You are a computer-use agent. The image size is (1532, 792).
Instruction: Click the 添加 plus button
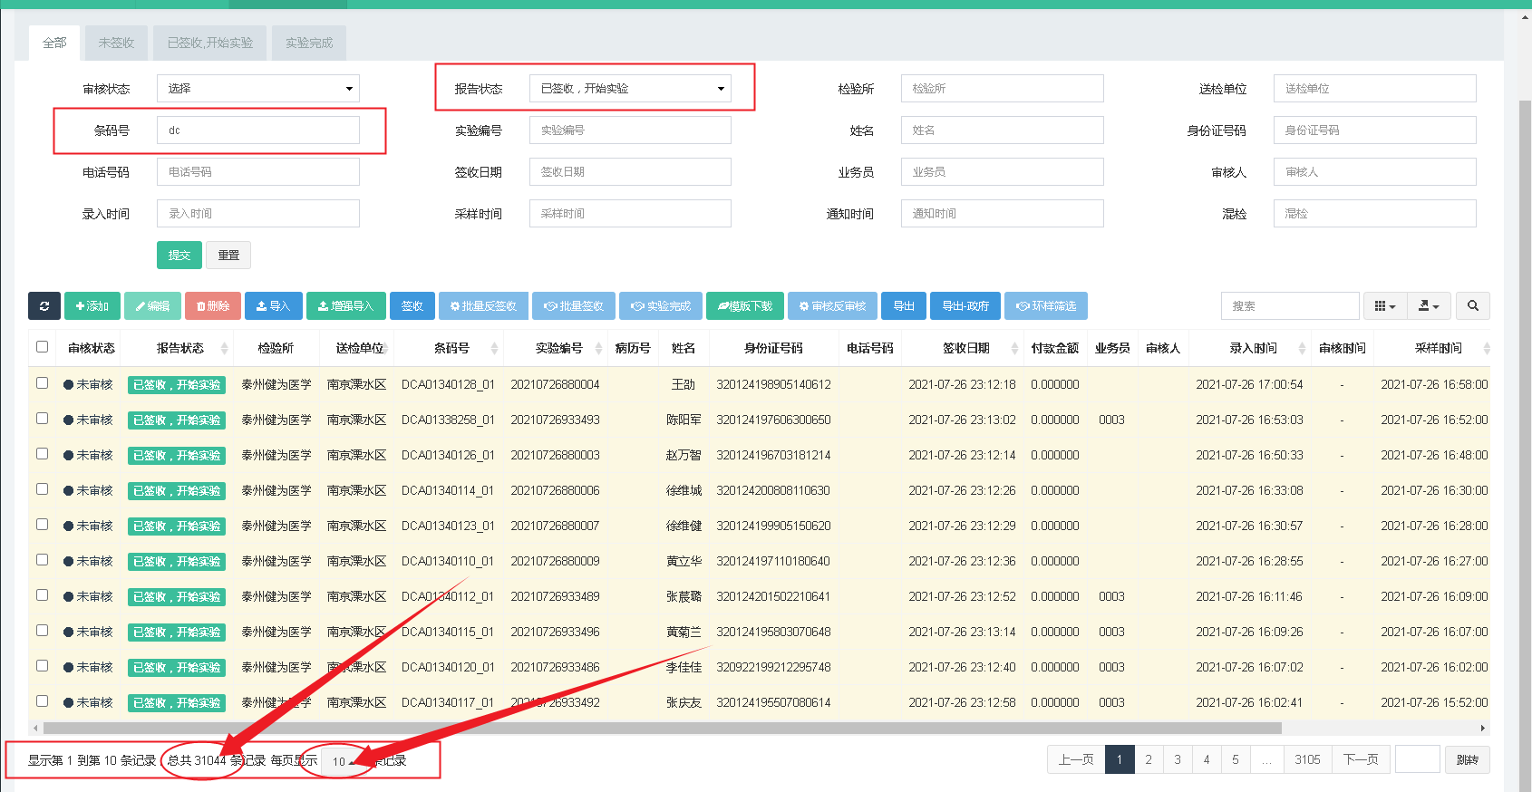point(92,306)
